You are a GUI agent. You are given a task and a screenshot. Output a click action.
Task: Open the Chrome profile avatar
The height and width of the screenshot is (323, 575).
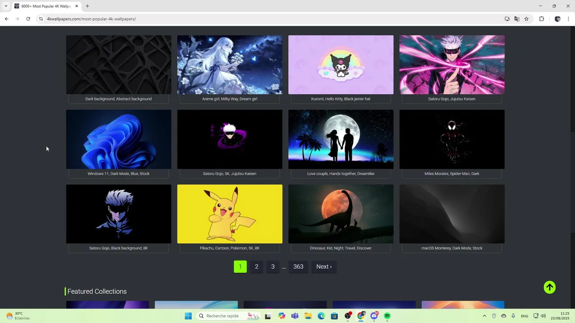pyautogui.click(x=557, y=19)
